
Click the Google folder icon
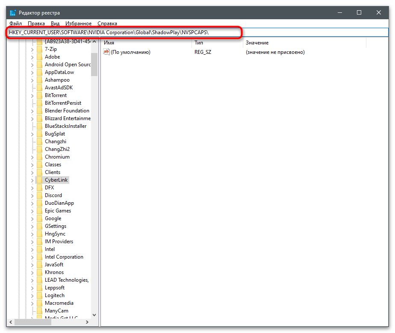[x=40, y=218]
